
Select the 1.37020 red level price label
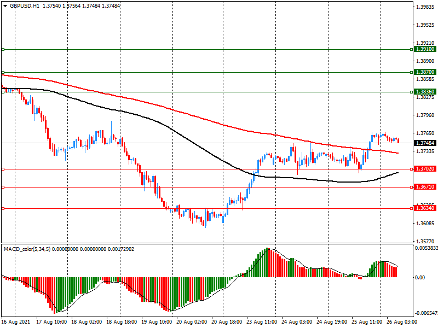click(425, 169)
